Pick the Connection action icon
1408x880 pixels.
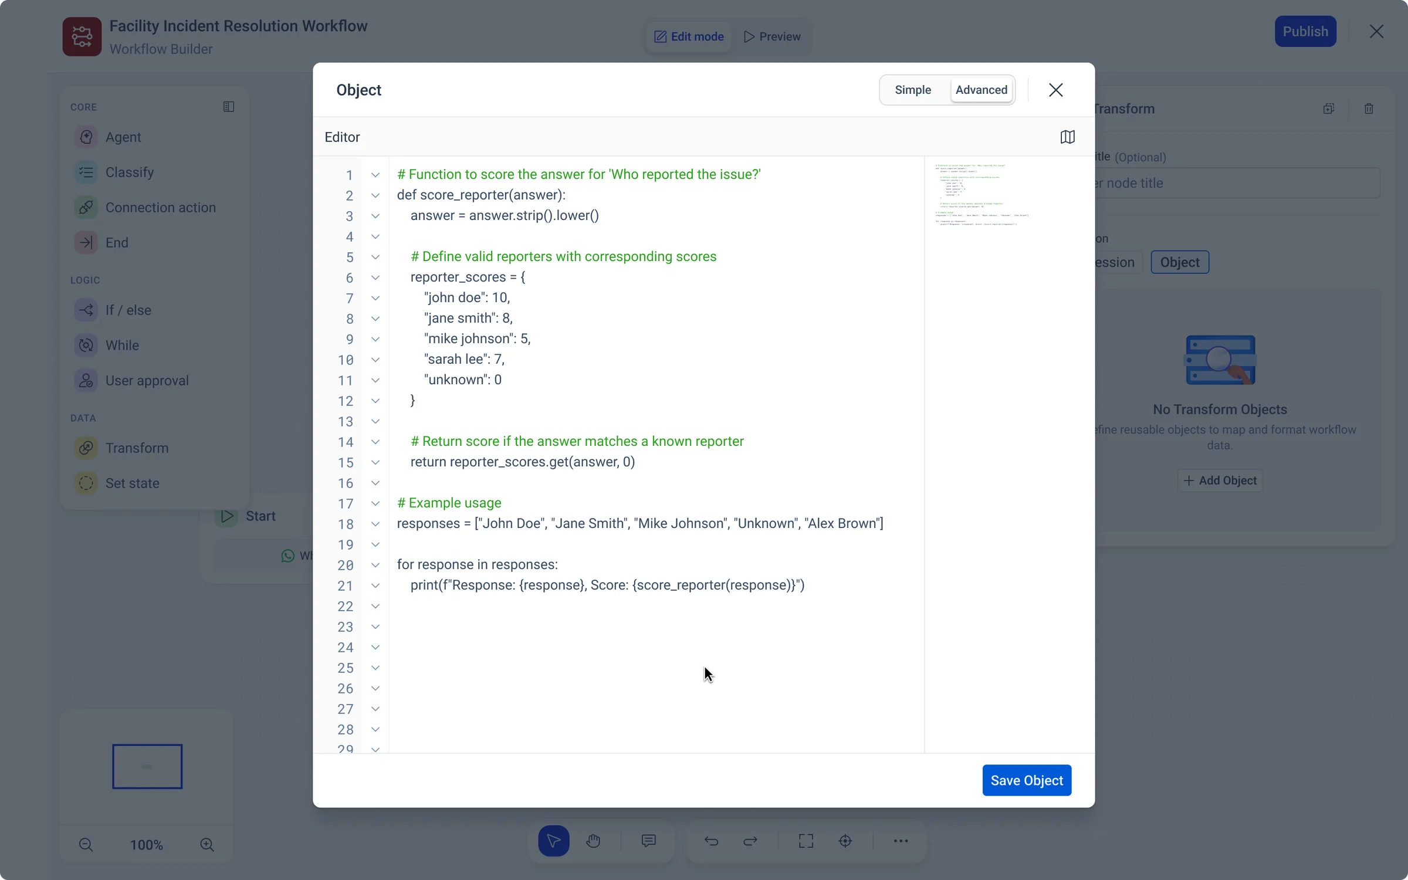tap(86, 207)
